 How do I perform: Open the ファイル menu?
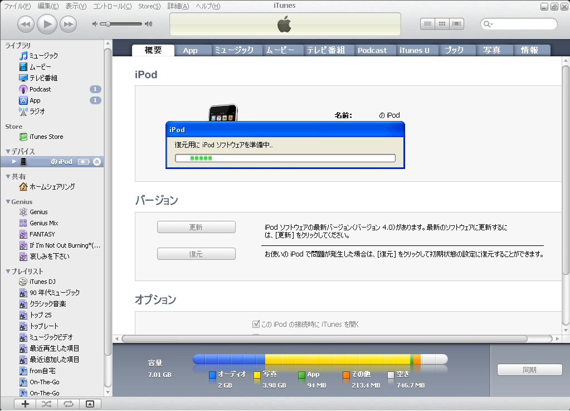click(17, 6)
